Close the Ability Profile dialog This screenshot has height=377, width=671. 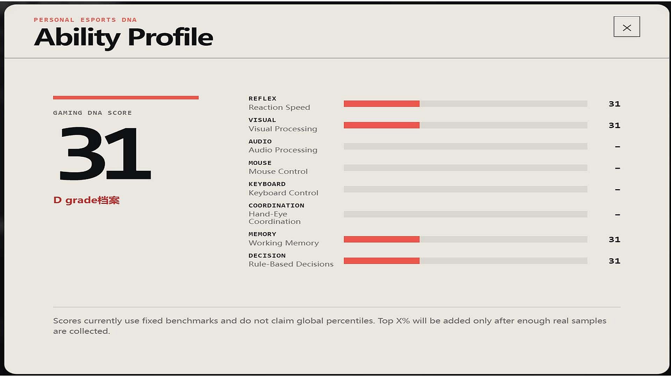pos(627,27)
